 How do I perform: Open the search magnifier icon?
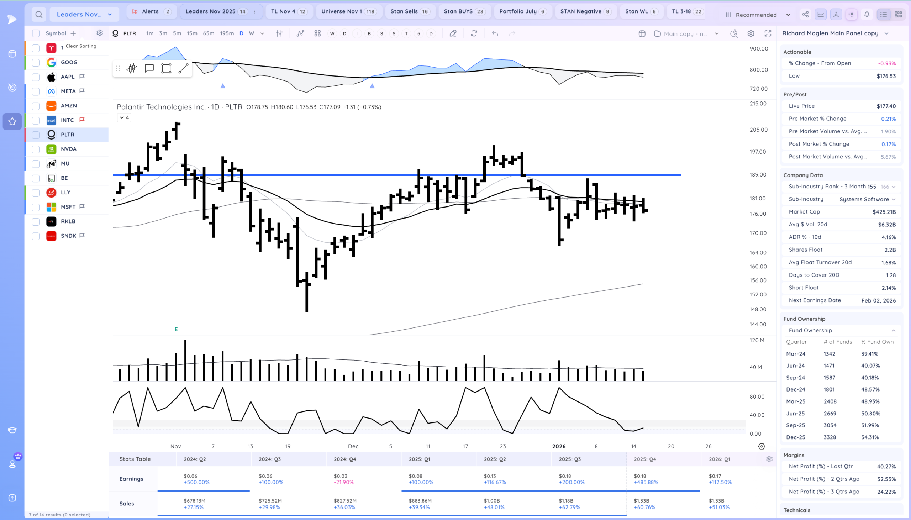pyautogui.click(x=39, y=15)
